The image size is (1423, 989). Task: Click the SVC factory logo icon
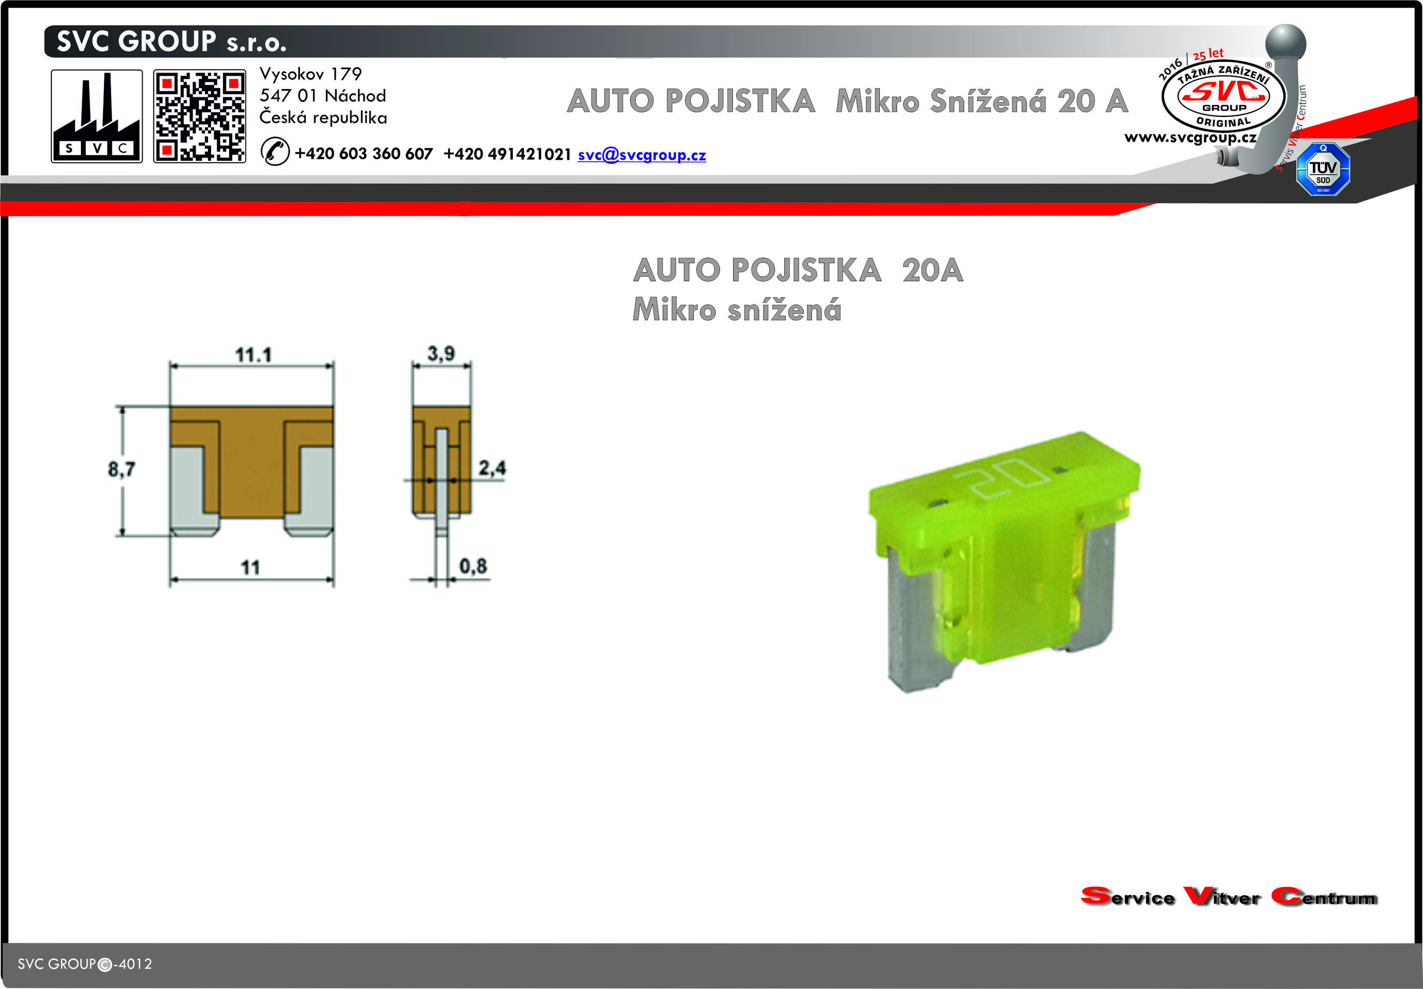pyautogui.click(x=97, y=116)
